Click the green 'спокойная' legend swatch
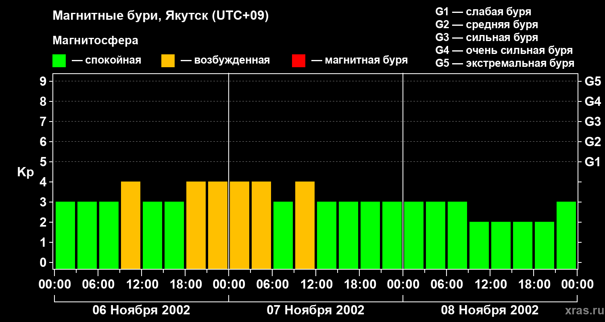The image size is (605, 322). click(59, 61)
